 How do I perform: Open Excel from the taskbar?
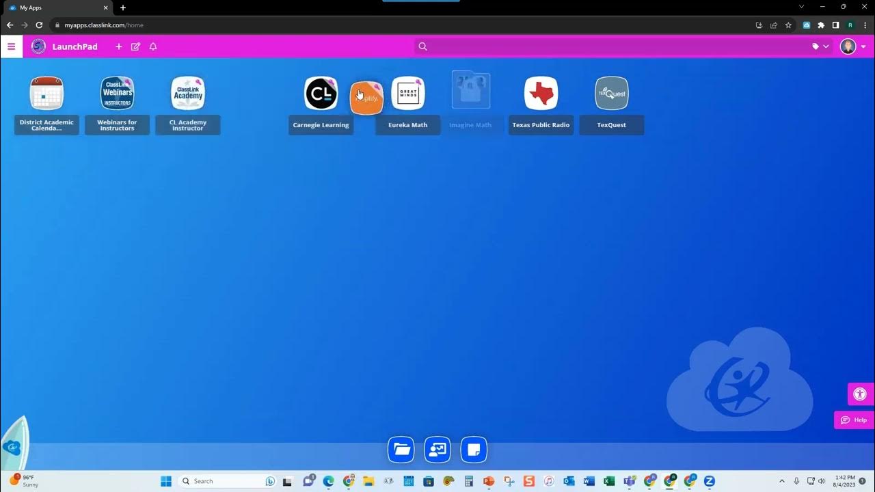point(609,481)
